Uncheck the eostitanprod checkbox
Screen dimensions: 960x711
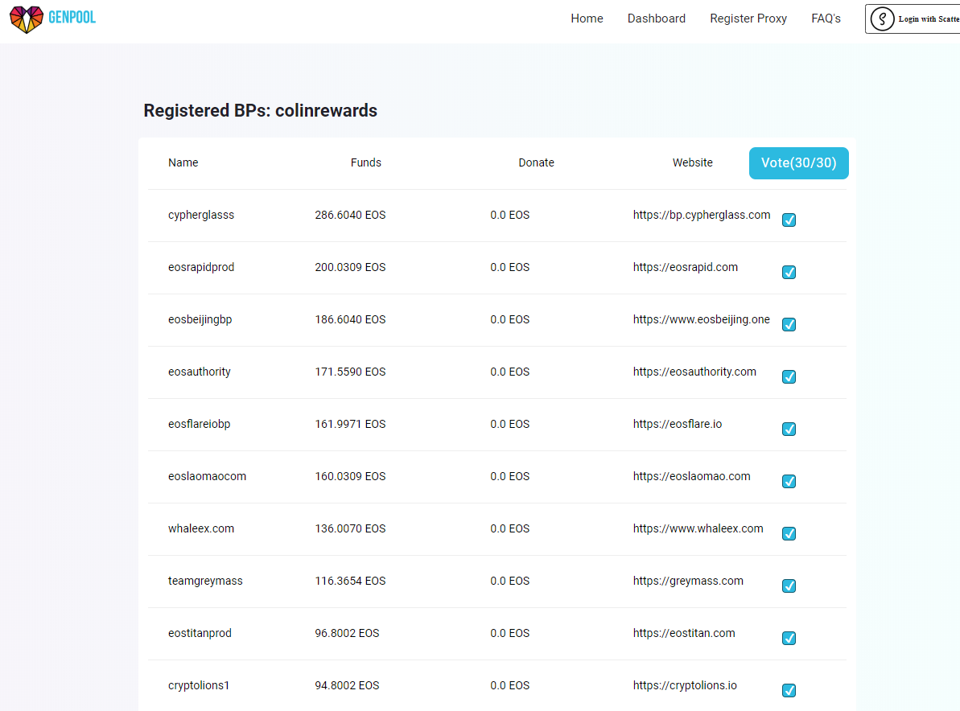(789, 638)
